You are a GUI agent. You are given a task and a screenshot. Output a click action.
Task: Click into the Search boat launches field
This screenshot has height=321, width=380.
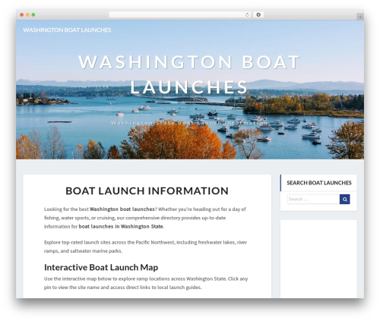[313, 200]
